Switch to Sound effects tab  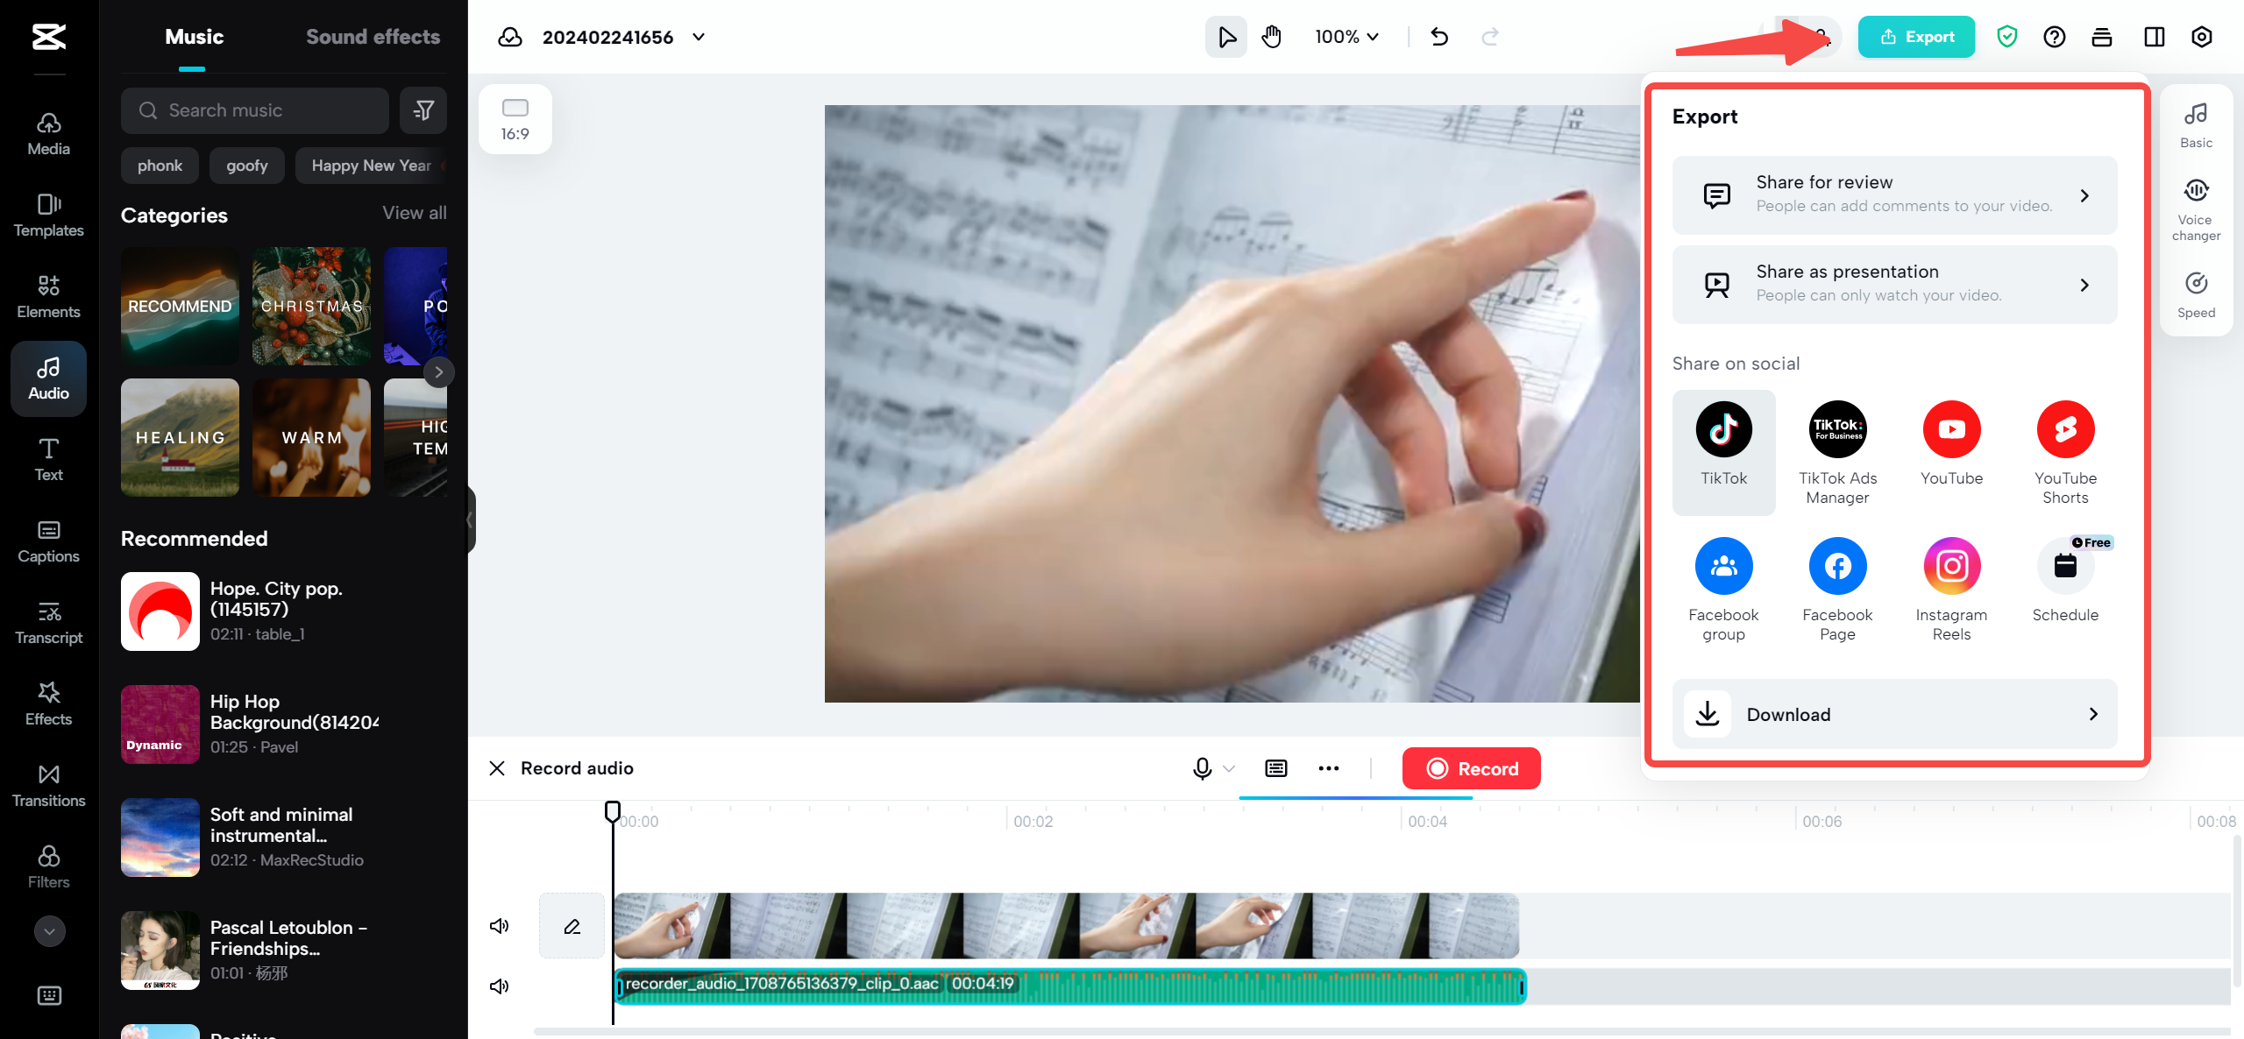click(373, 37)
